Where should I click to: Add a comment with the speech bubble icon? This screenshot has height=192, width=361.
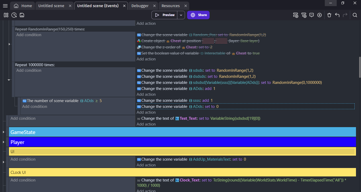[312, 15]
